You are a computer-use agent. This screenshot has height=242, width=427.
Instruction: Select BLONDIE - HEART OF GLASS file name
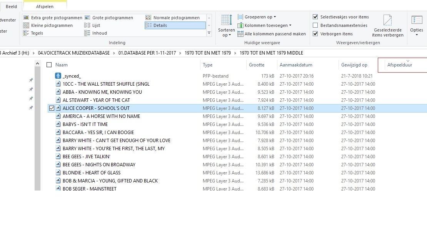click(92, 172)
